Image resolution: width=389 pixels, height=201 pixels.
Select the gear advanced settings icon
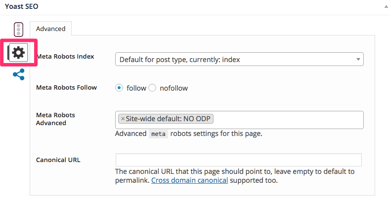pyautogui.click(x=18, y=52)
